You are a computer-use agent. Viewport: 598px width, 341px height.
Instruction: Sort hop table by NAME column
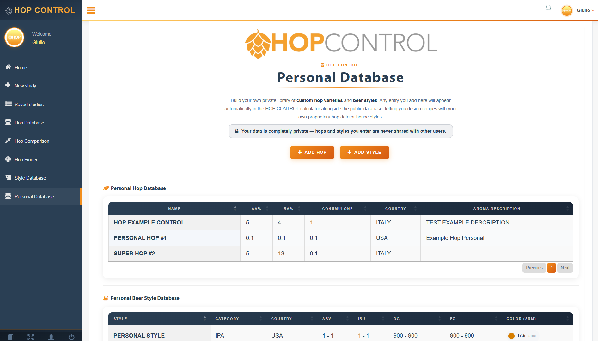(x=174, y=209)
